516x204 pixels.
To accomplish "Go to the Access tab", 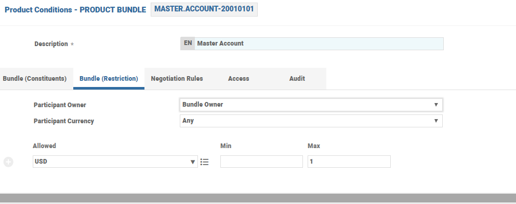I will (x=239, y=79).
